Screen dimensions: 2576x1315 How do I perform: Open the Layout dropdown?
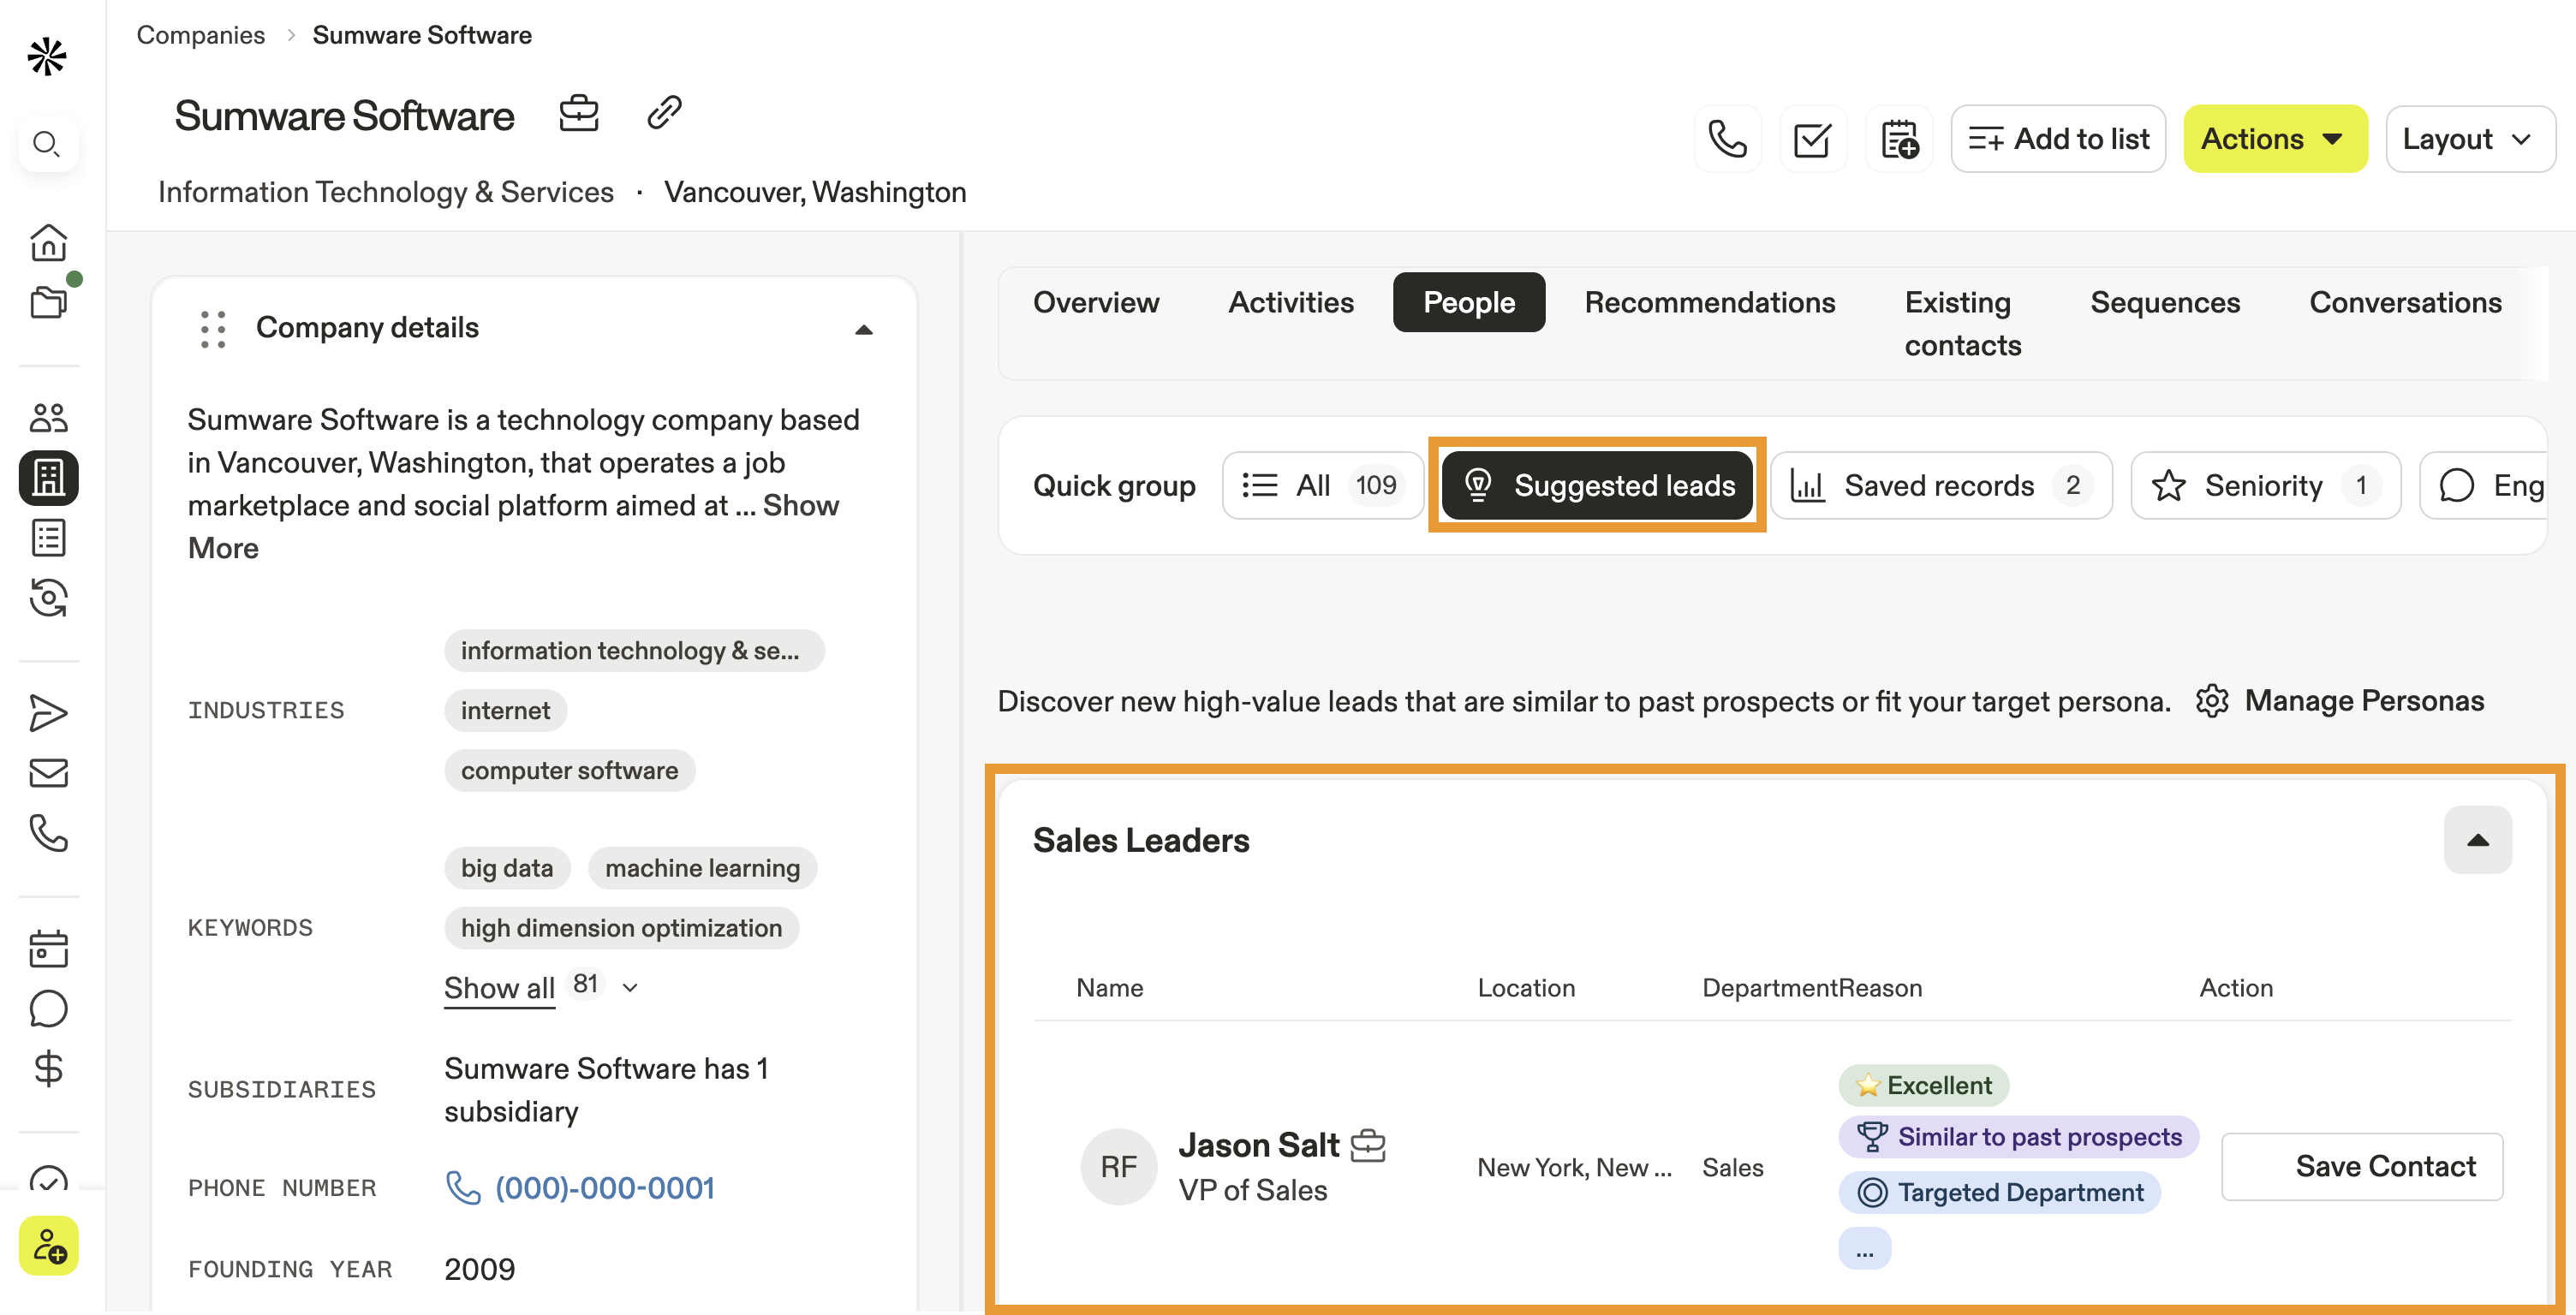click(2468, 139)
